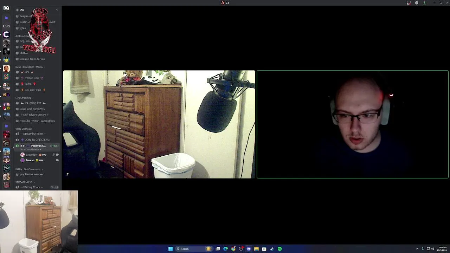
Task: Open Task View on taskbar
Action: pyautogui.click(x=218, y=249)
